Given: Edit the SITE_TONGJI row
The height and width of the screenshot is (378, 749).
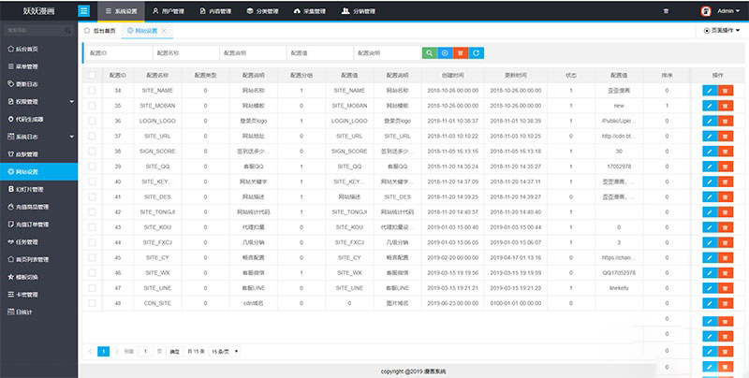Looking at the screenshot, I should pos(710,212).
